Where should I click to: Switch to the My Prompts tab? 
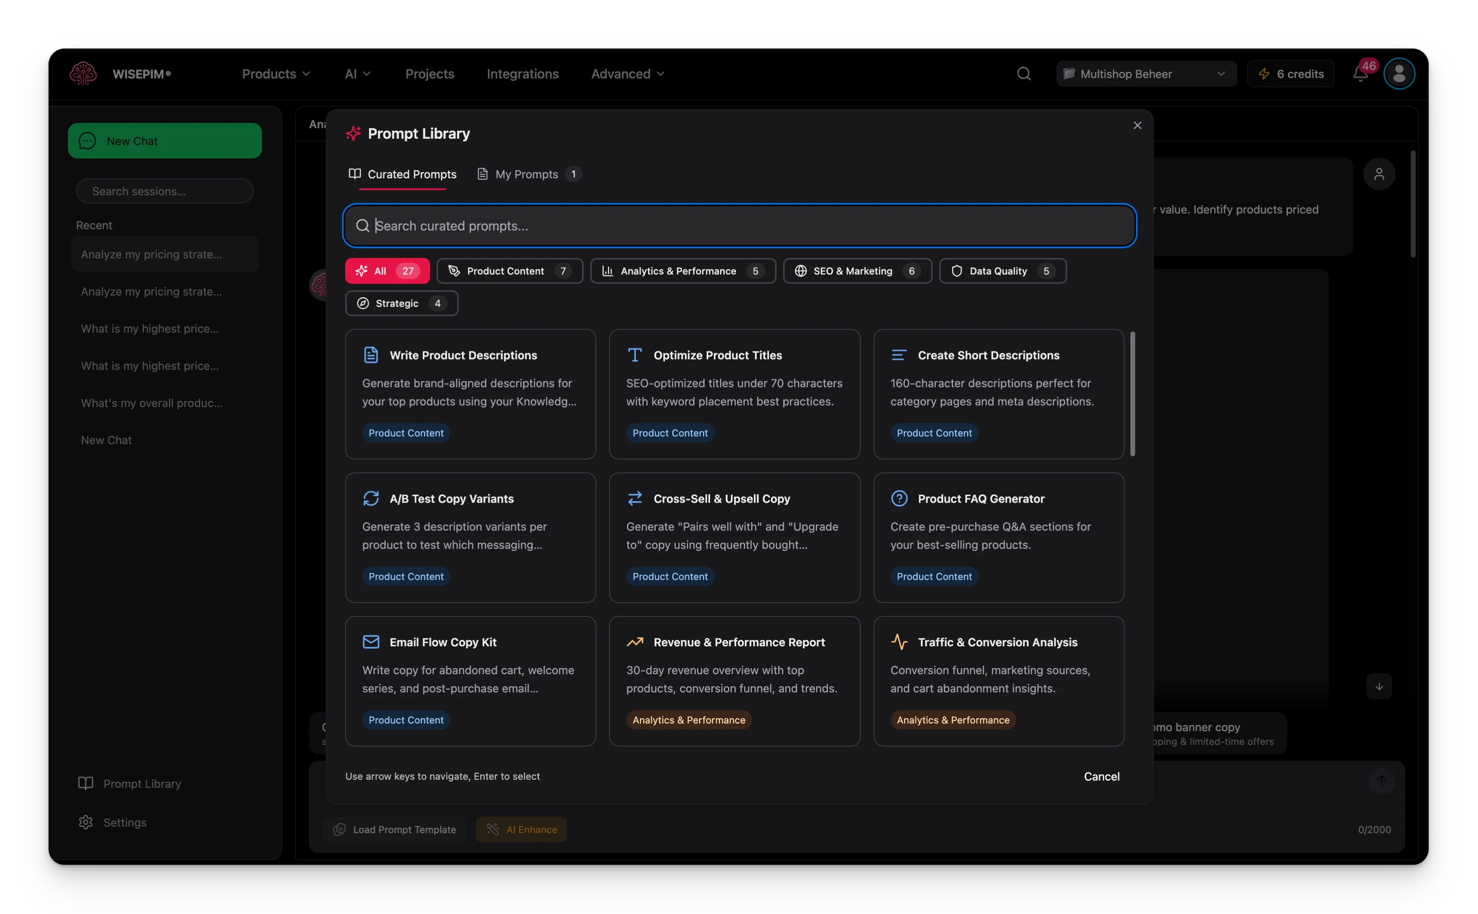[x=528, y=174]
